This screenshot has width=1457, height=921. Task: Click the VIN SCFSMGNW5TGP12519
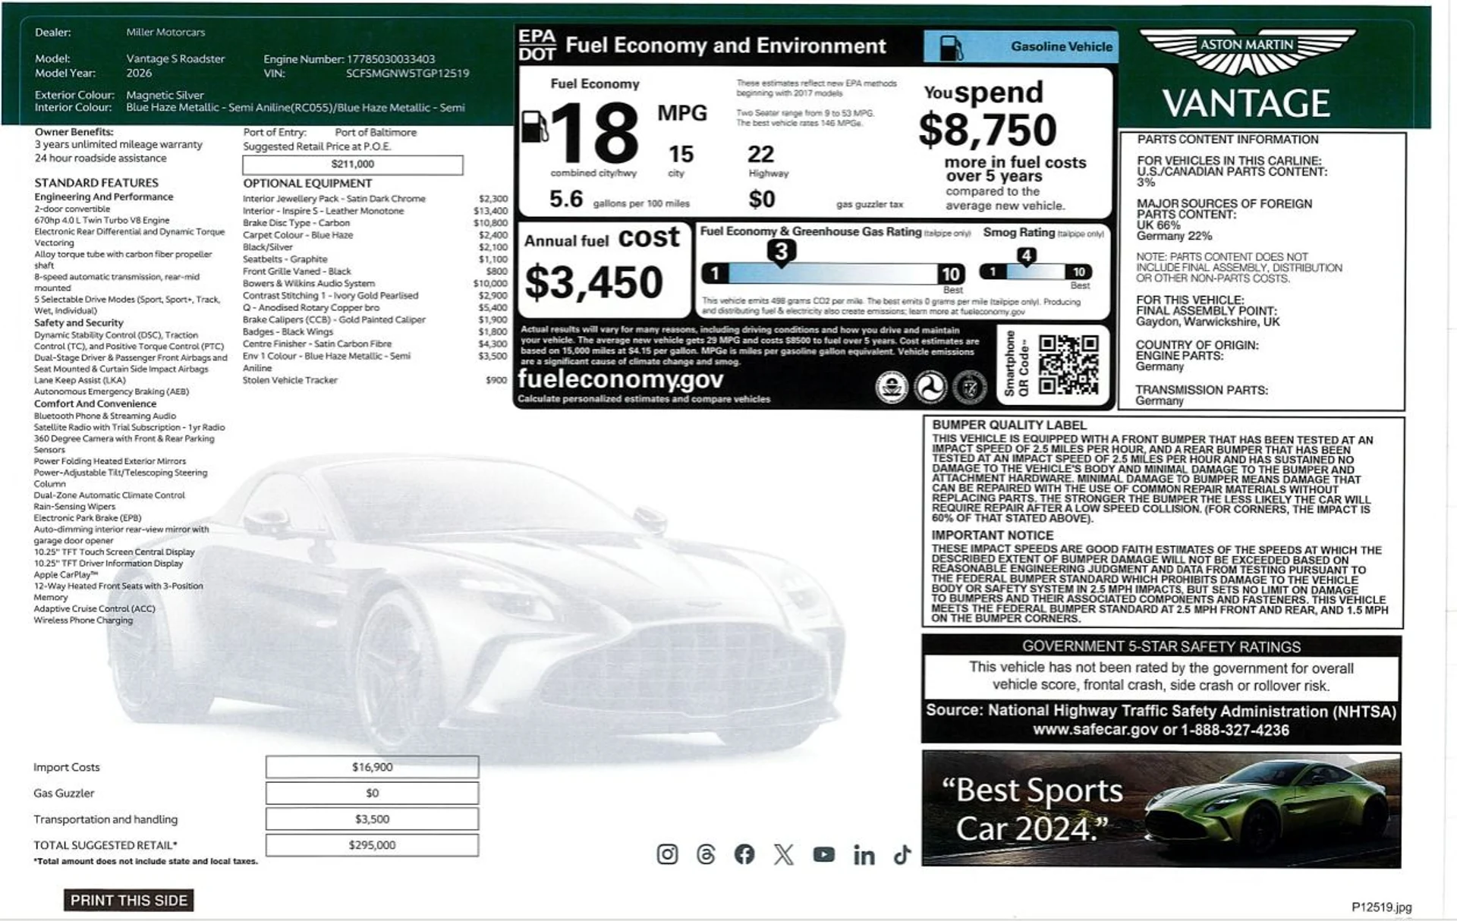(408, 74)
